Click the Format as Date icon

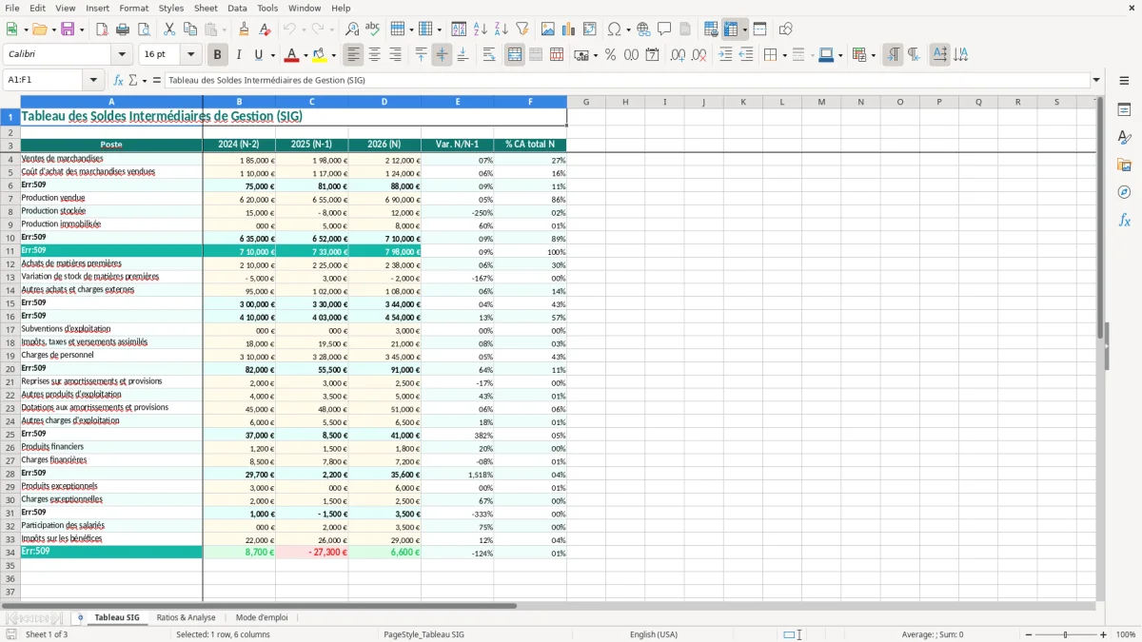point(653,55)
